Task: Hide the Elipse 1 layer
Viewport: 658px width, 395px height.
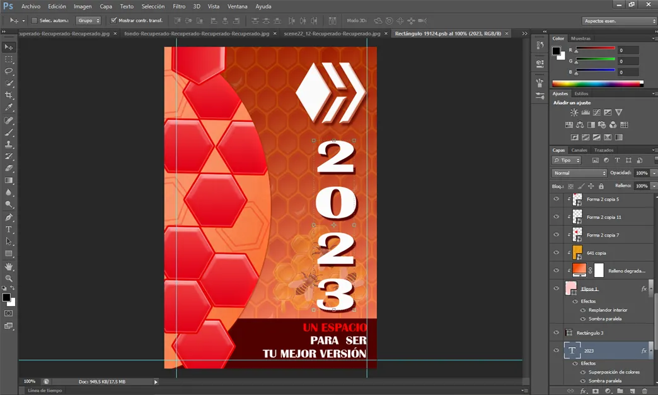Action: [557, 288]
